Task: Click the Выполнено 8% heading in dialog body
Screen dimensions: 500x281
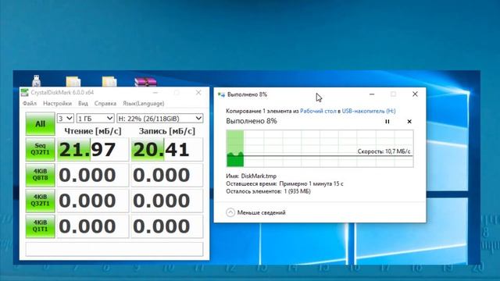Action: point(252,121)
